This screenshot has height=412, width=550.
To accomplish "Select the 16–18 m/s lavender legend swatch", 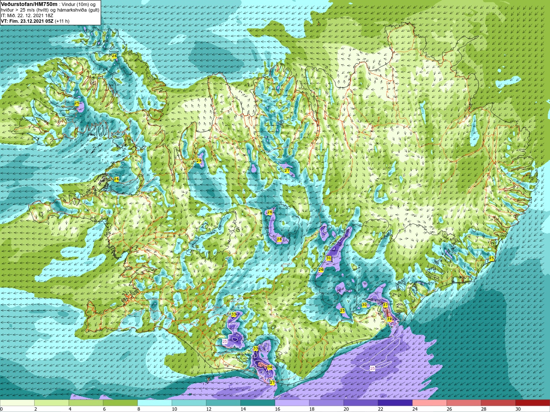I will (292, 403).
